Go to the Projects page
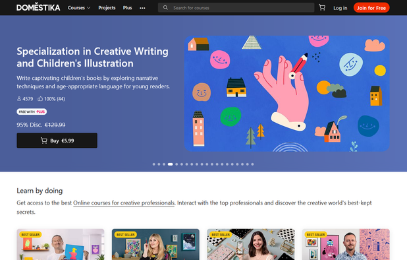407x260 pixels. pyautogui.click(x=107, y=8)
